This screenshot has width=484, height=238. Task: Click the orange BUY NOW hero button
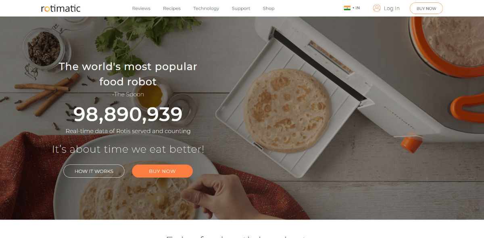pos(162,171)
